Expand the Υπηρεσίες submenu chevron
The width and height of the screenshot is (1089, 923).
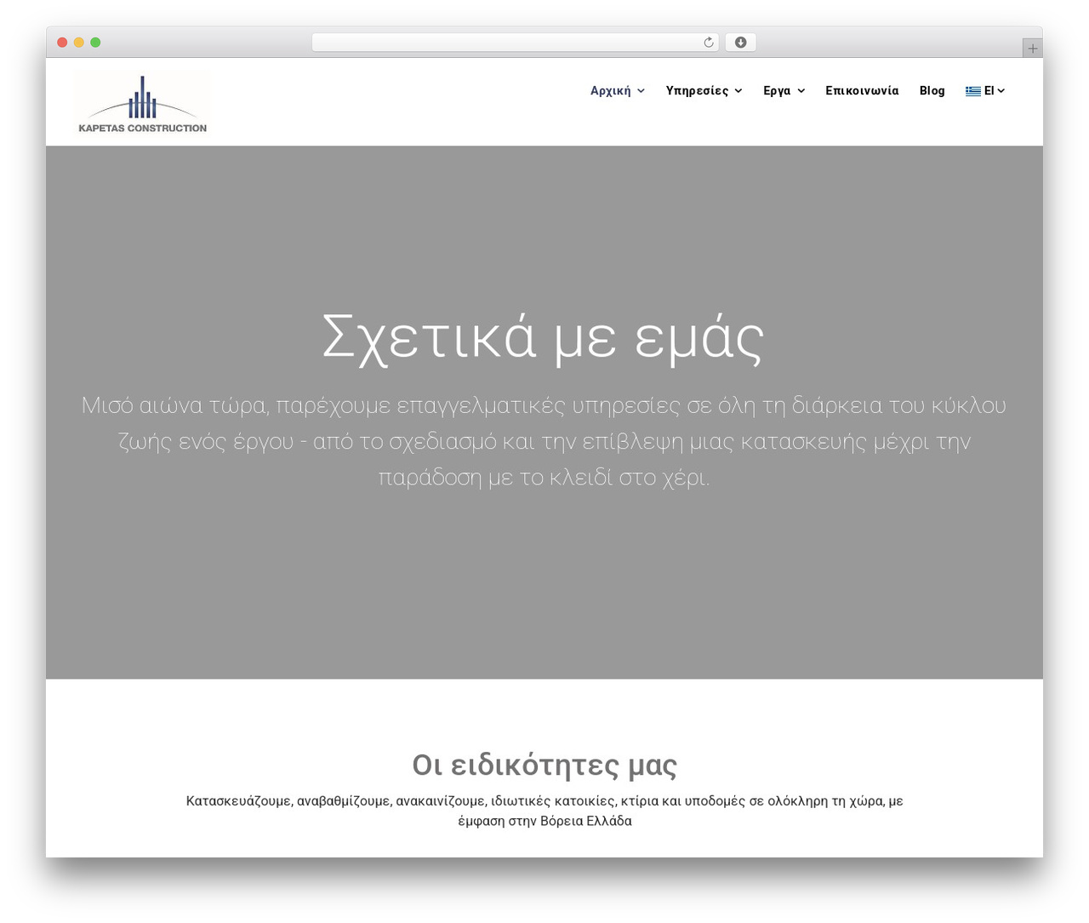coord(738,91)
